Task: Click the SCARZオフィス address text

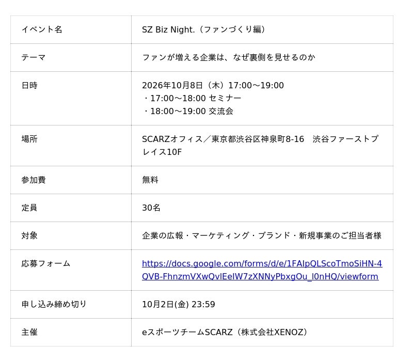Action: (260, 146)
